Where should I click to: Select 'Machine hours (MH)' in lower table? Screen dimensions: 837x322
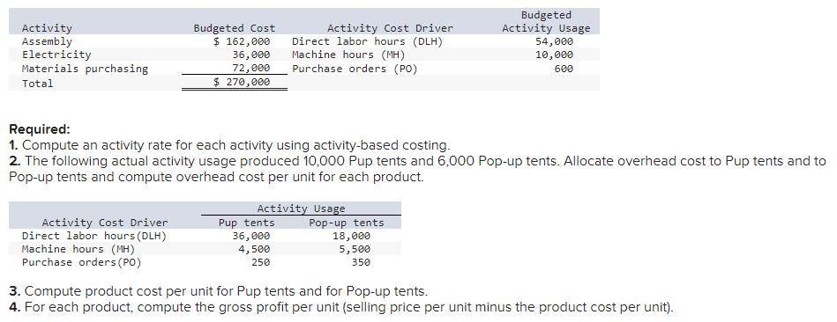[78, 249]
